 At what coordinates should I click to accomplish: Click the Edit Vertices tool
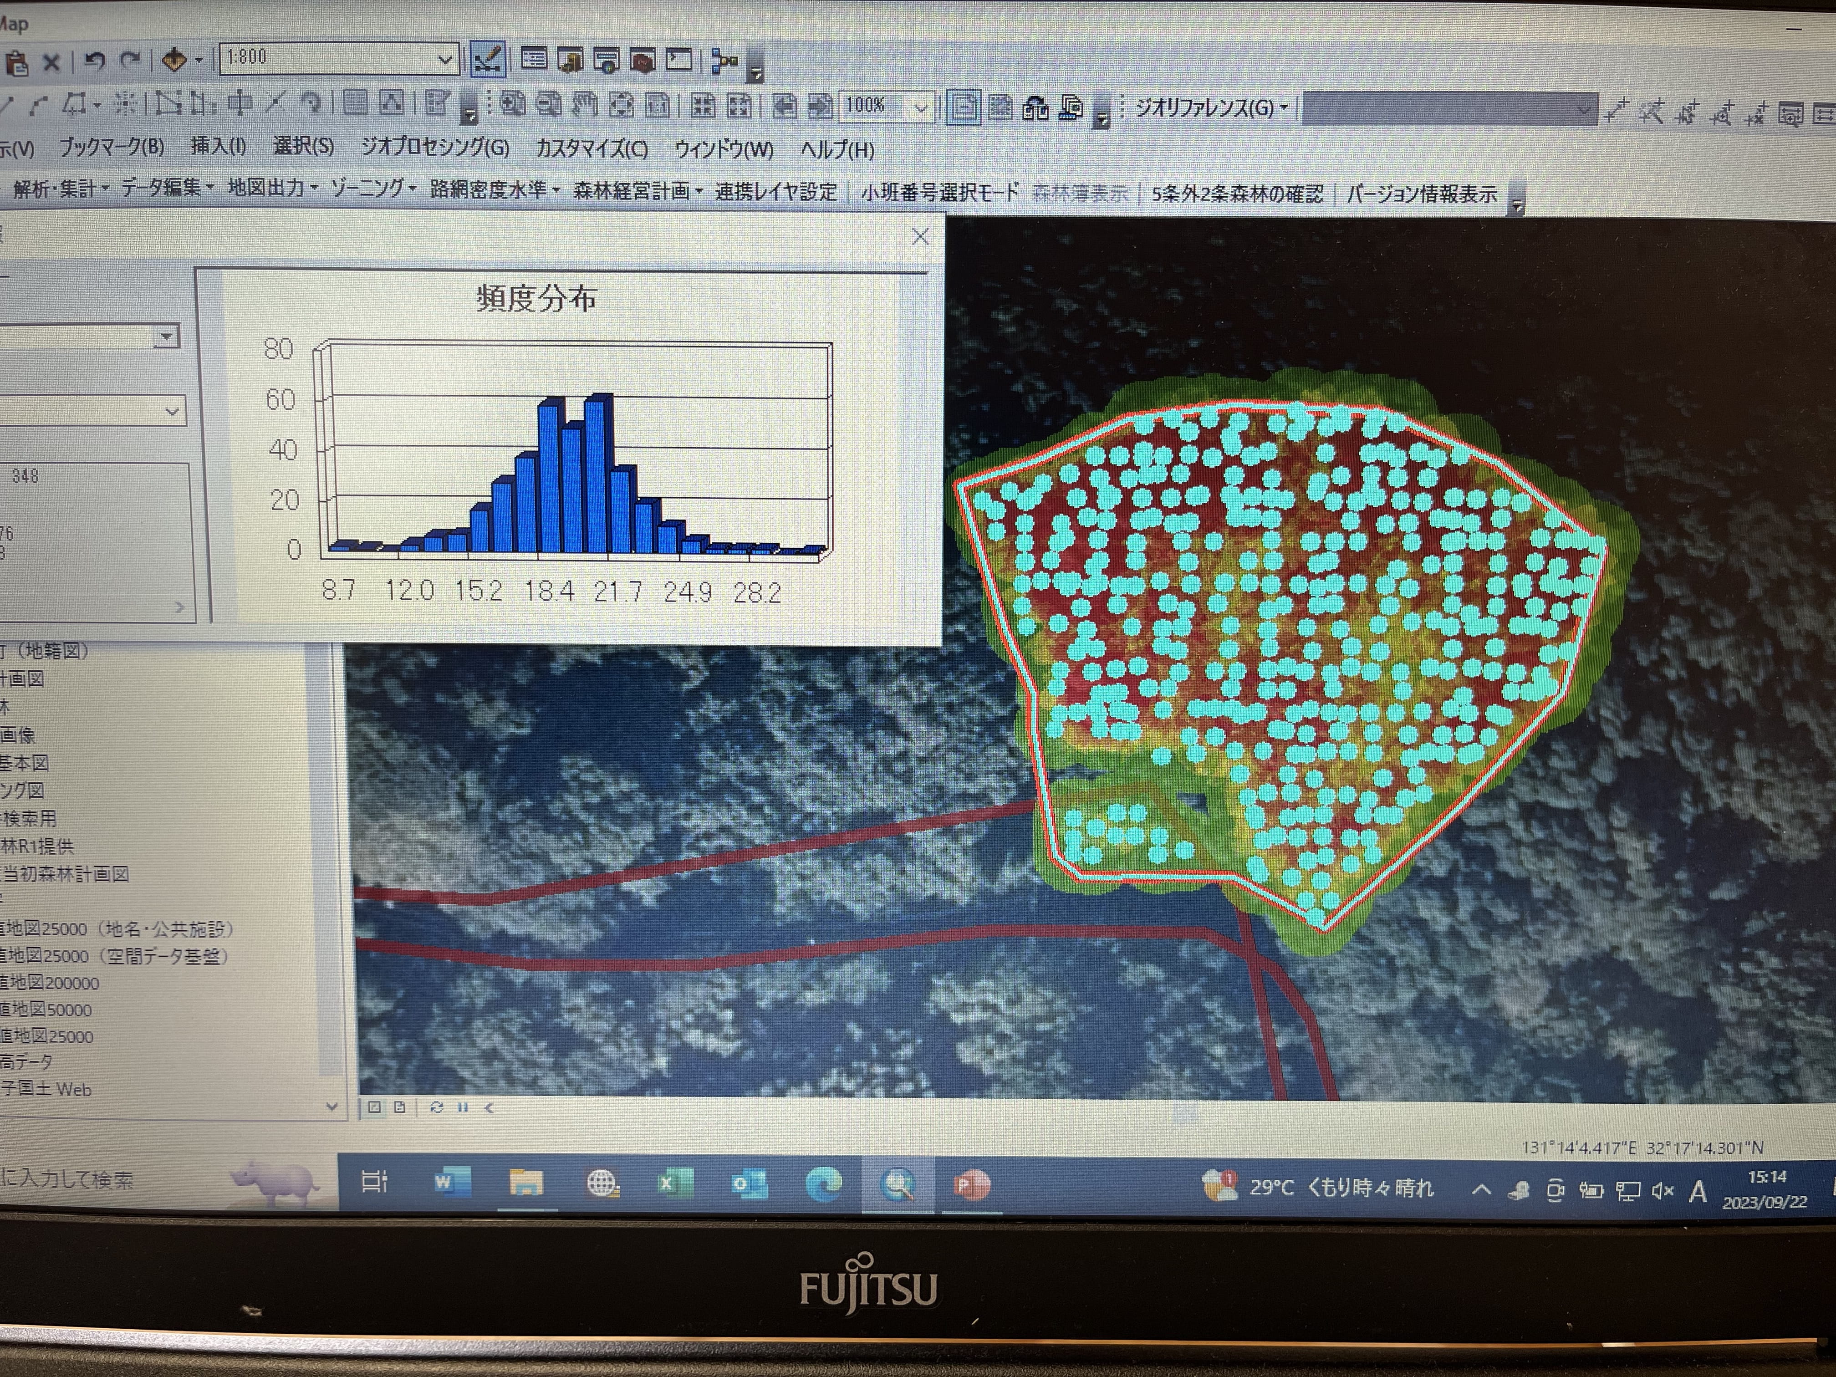coord(168,104)
